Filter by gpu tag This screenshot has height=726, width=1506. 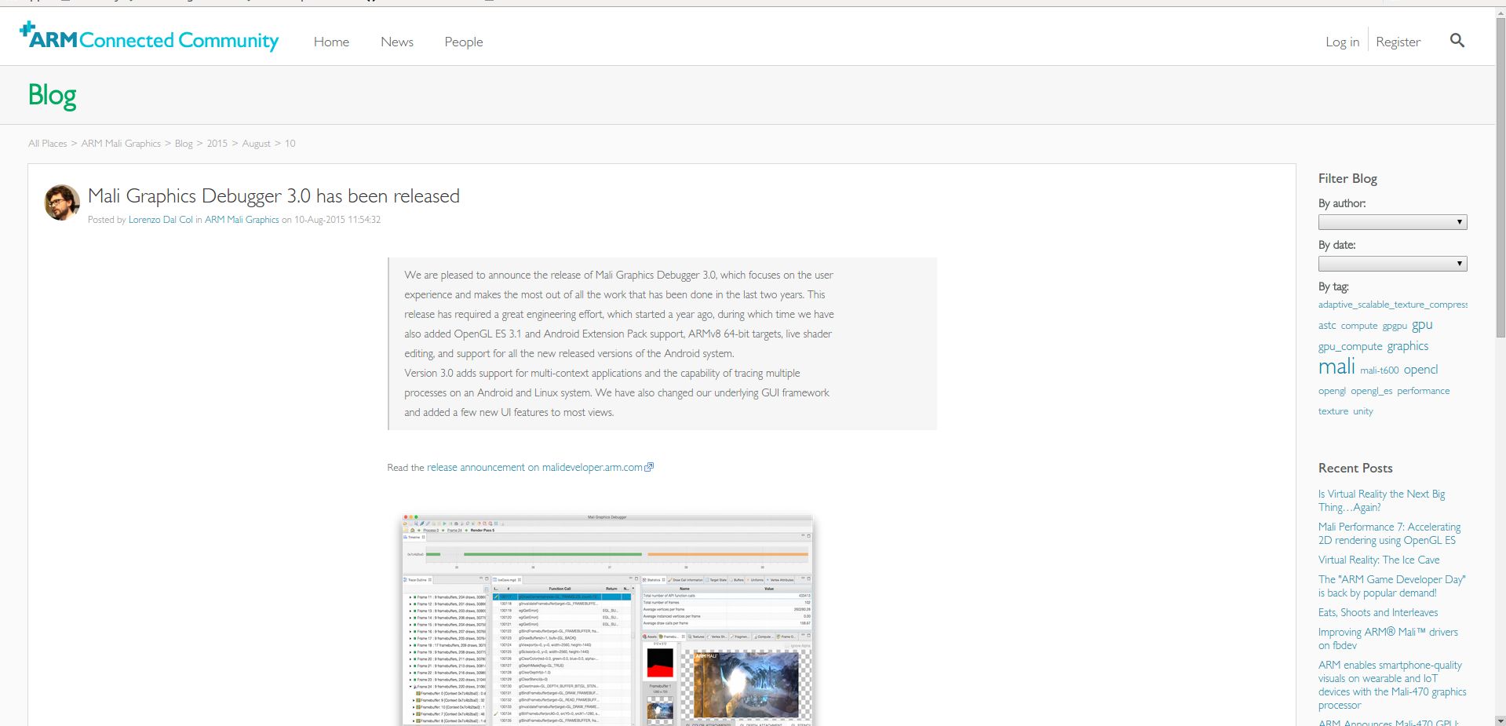tap(1422, 325)
